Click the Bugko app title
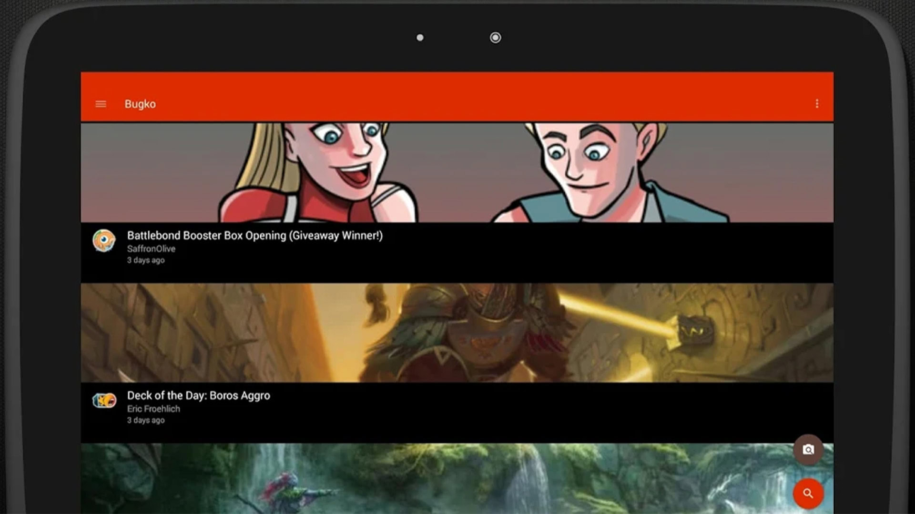 coord(140,104)
